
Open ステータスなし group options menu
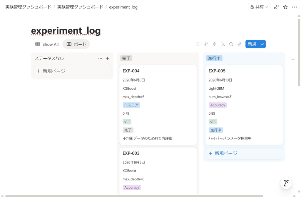[x=100, y=58]
